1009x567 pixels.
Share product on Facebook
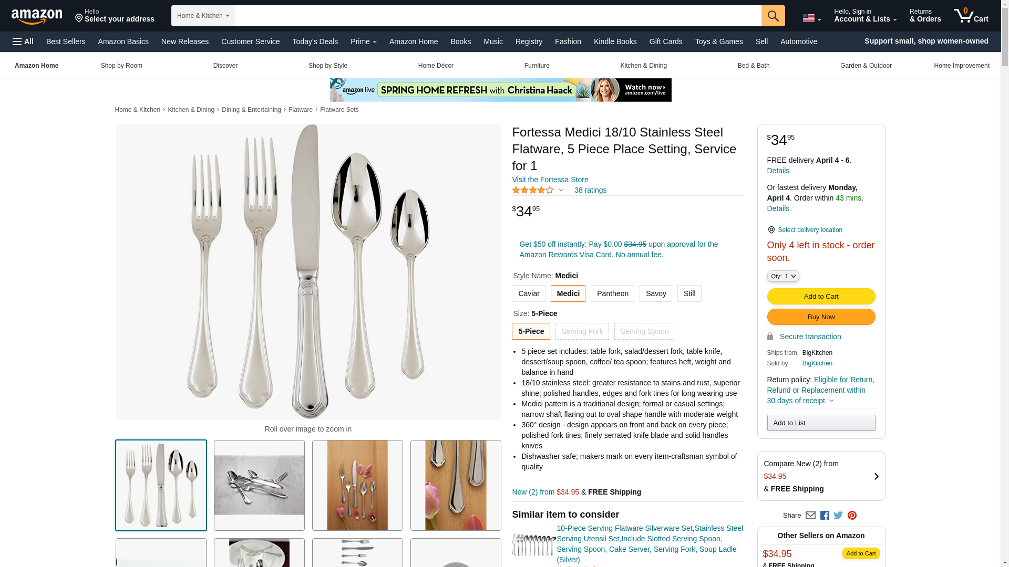coord(825,516)
